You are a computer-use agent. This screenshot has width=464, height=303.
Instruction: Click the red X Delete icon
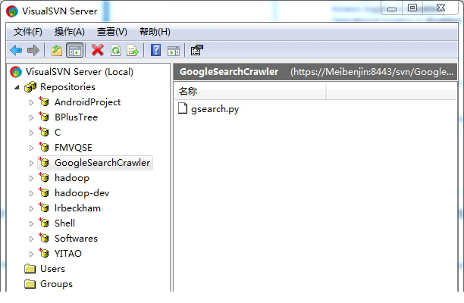click(98, 50)
